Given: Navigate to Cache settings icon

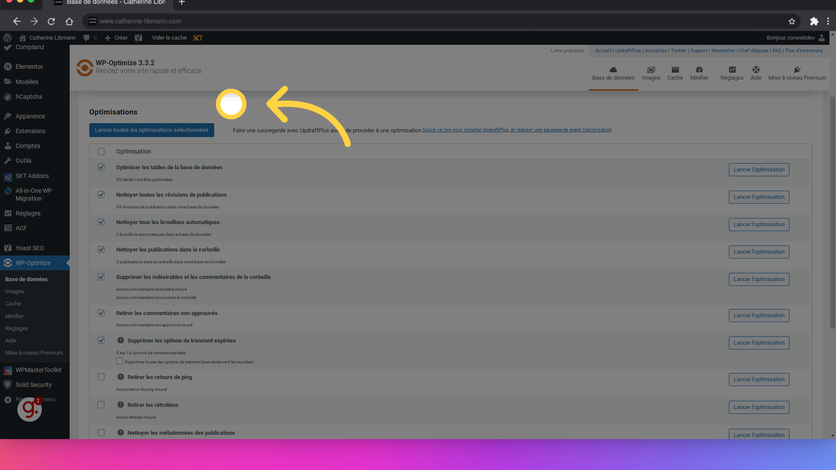Looking at the screenshot, I should (675, 73).
